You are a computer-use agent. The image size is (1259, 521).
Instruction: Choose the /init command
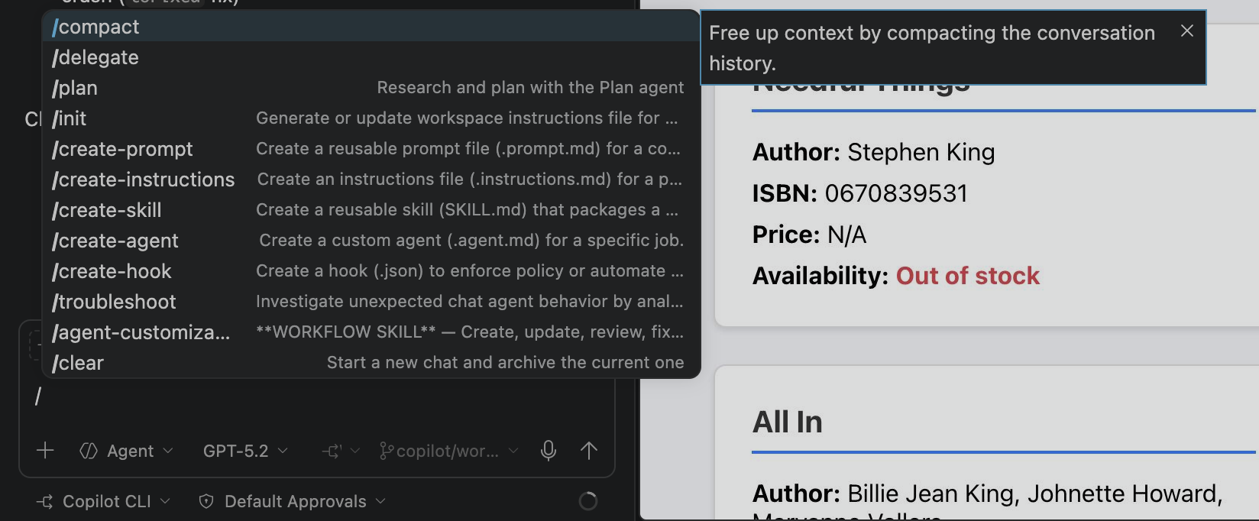(371, 118)
